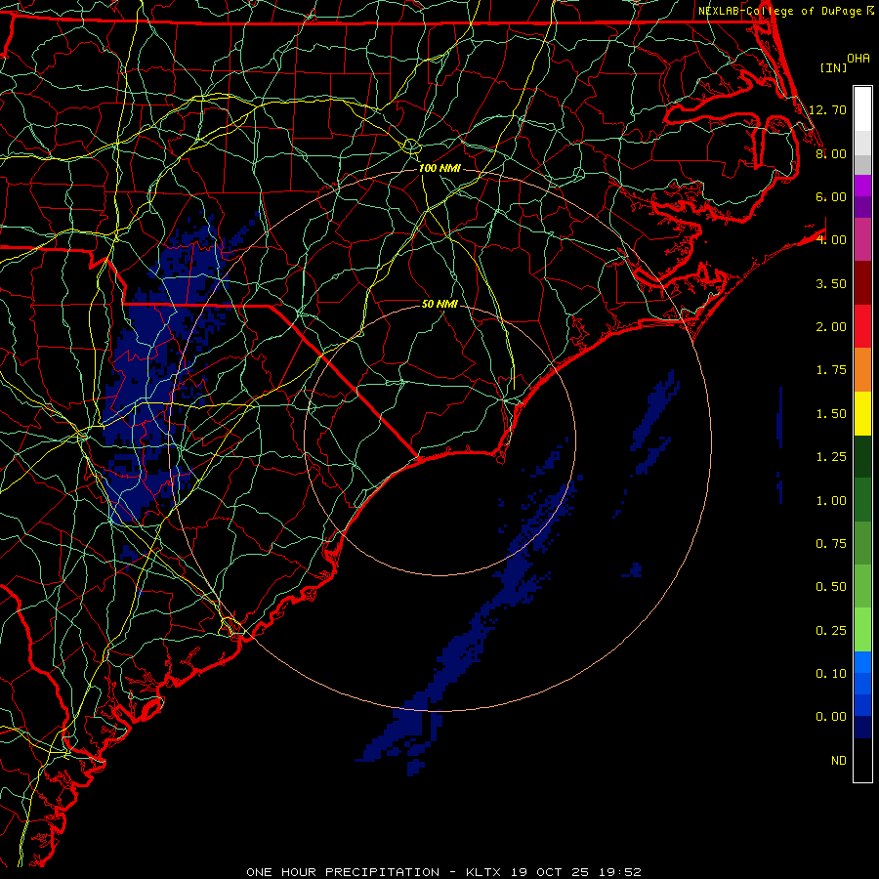Click the 4.00 legend value

click(x=831, y=240)
